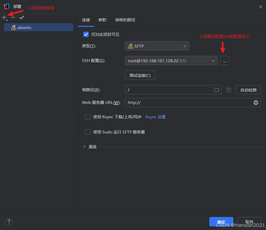Click the 自动检测 button

coord(248,90)
